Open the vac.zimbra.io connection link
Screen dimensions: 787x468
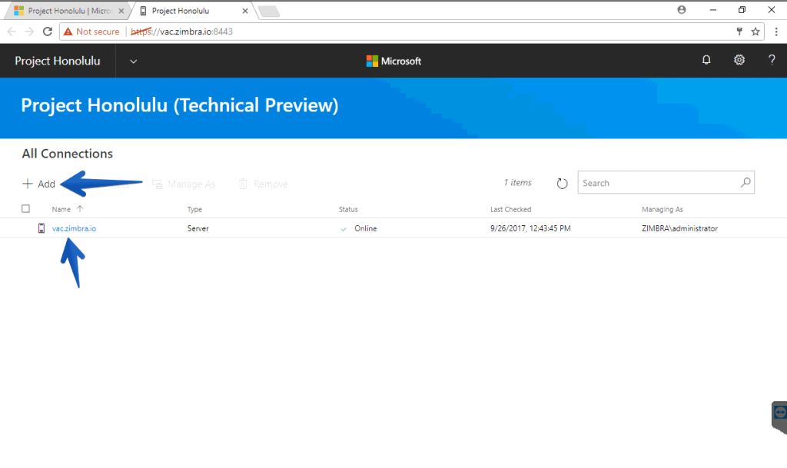(x=75, y=228)
